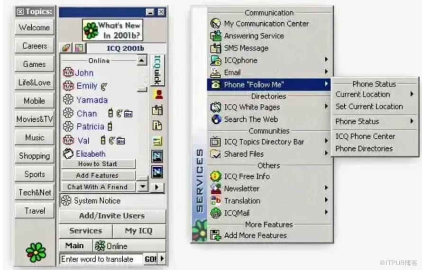Click the ICQuick bar right arrow button
This screenshot has width=422, height=270.
157,187
